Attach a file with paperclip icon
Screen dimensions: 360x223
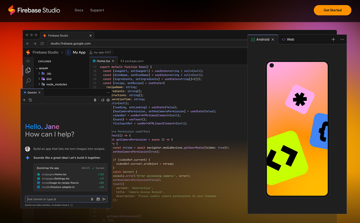pos(92,199)
